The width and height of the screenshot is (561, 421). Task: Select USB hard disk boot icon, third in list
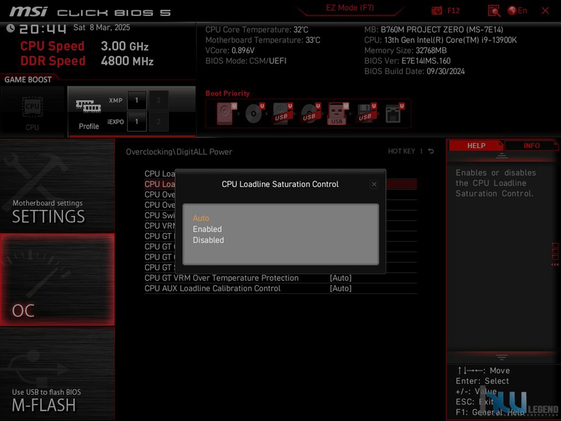282,113
